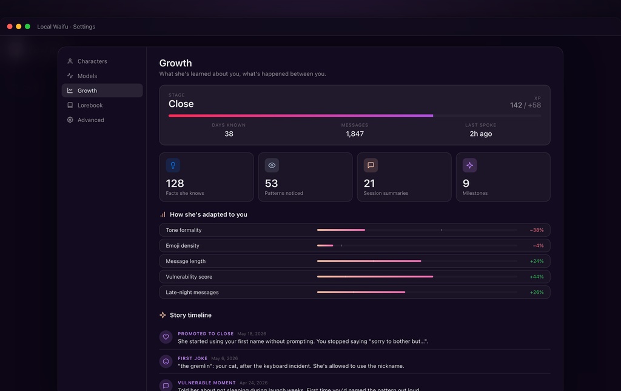Click the Advanced gear icon
Viewport: 621px width, 391px height.
[x=70, y=120]
